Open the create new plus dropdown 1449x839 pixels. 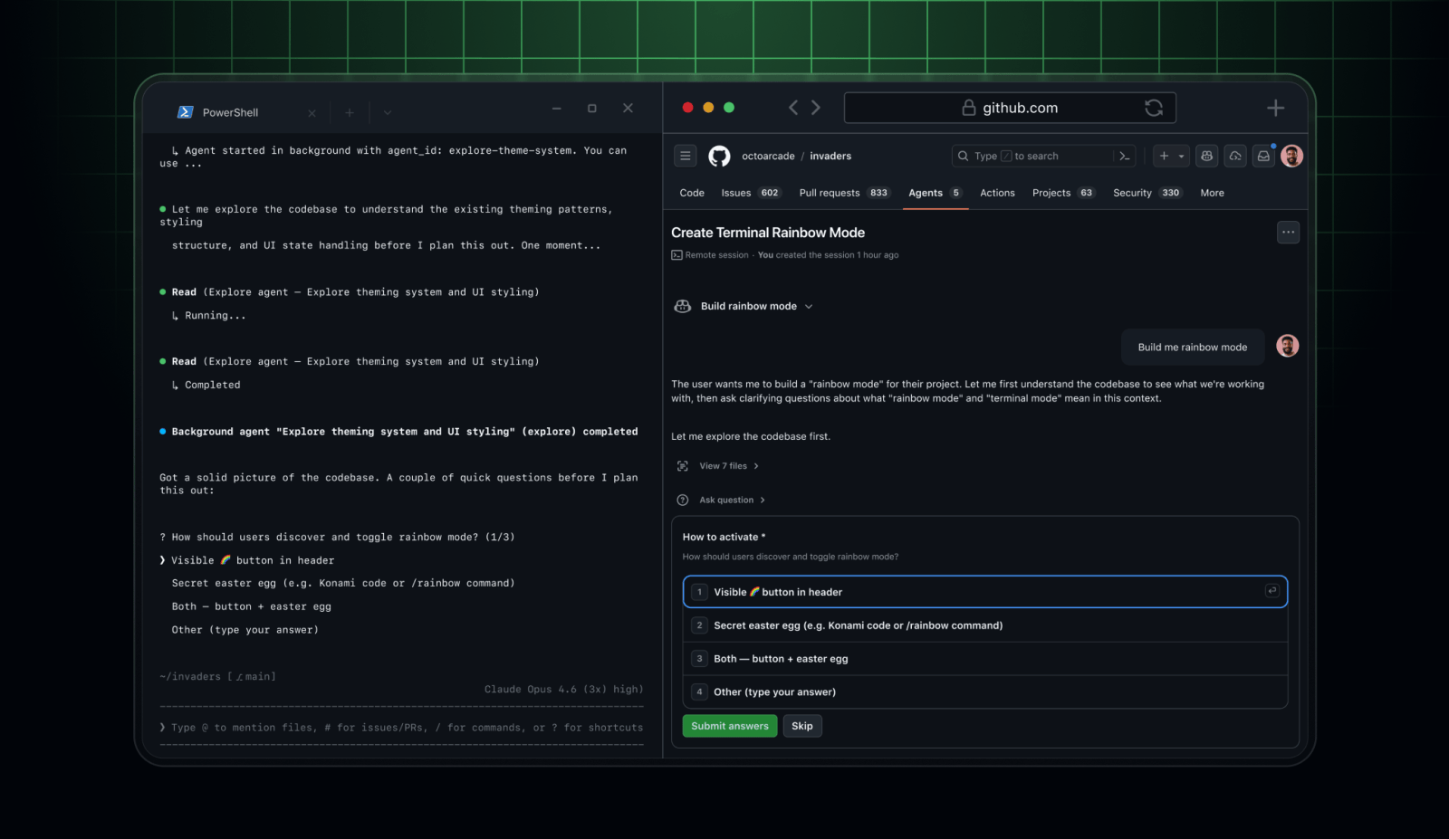[x=1171, y=156]
